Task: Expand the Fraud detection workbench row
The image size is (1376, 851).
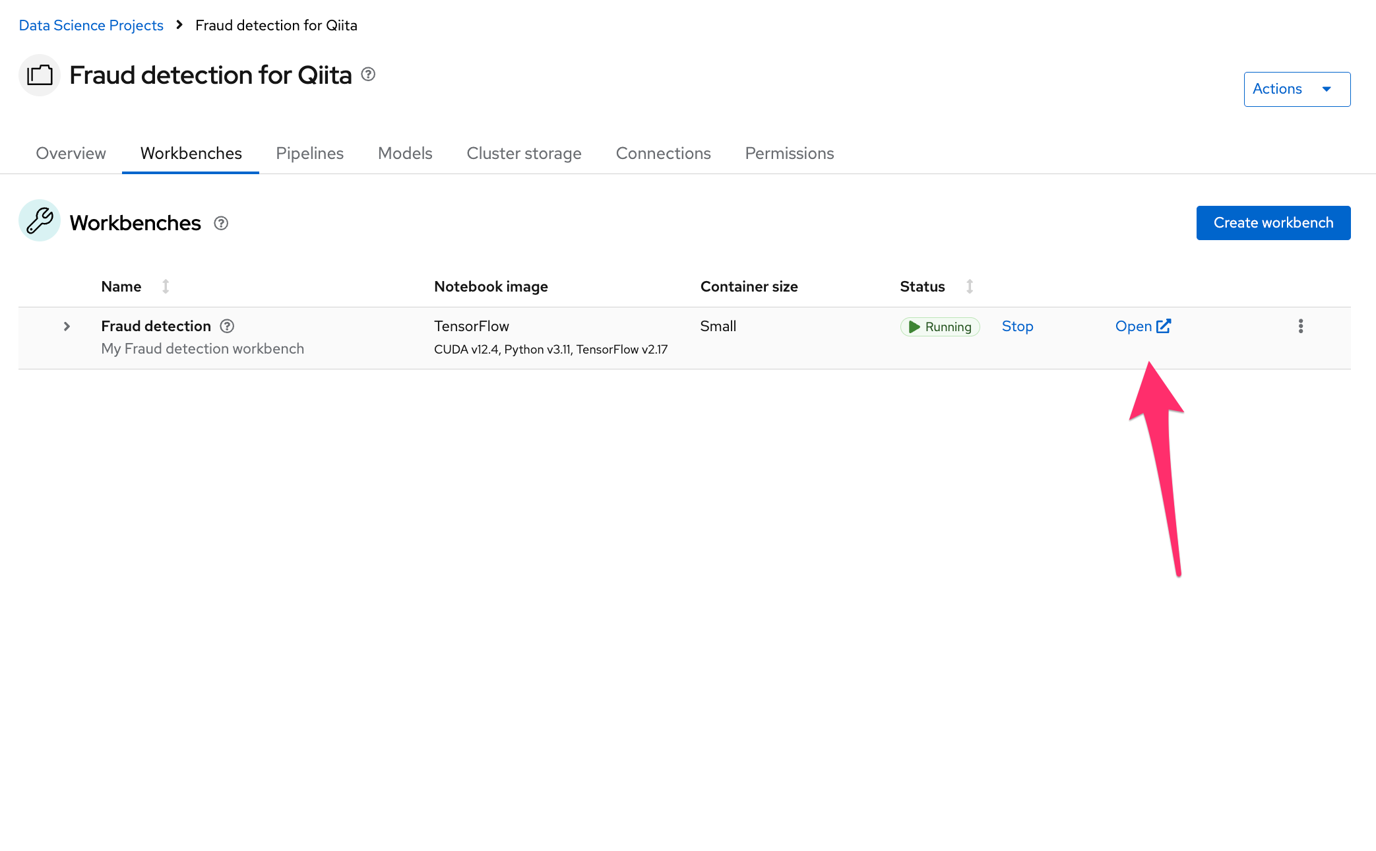Action: [x=67, y=326]
